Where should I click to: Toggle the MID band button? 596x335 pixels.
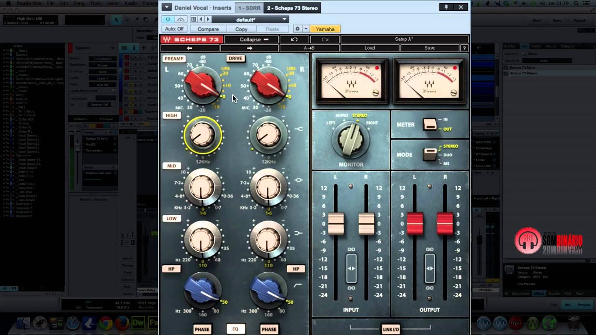click(x=171, y=166)
